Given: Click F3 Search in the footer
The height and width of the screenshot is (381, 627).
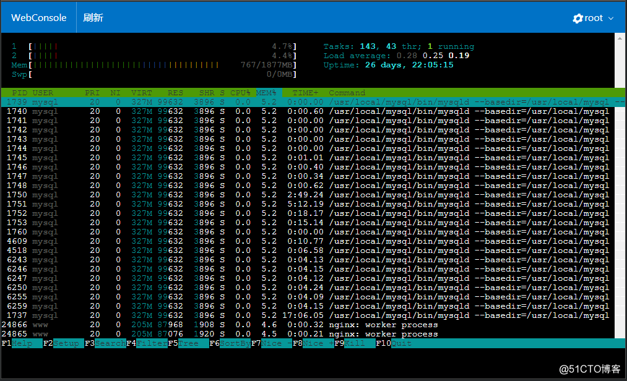Looking at the screenshot, I should click(x=105, y=343).
